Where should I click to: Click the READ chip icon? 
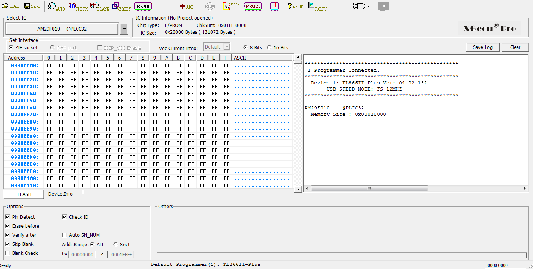tap(143, 6)
